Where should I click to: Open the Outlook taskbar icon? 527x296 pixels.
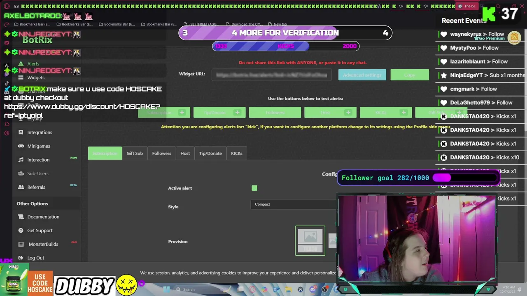(277, 289)
